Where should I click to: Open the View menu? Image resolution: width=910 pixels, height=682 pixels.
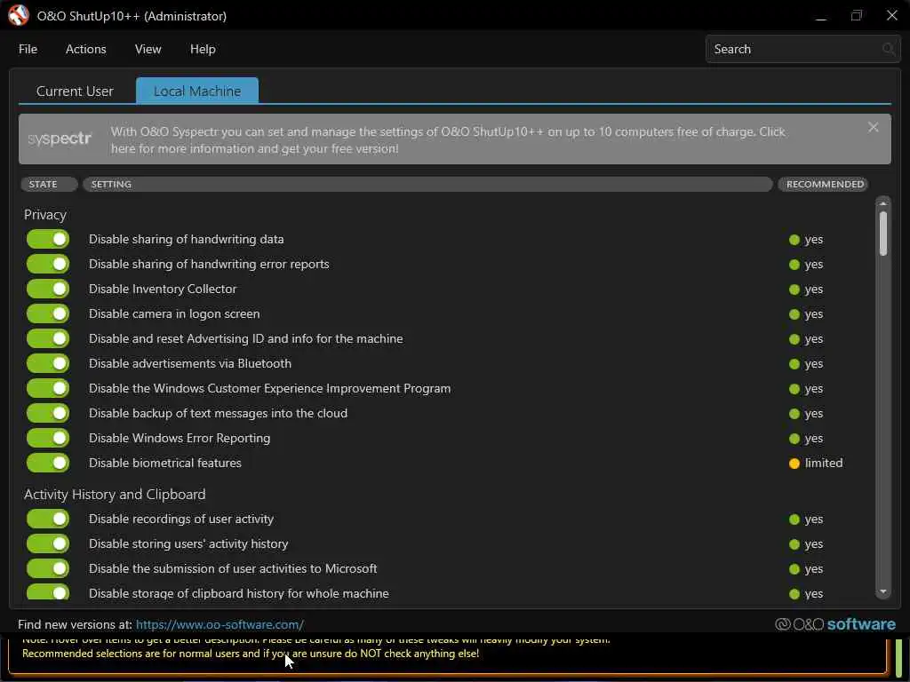(148, 50)
